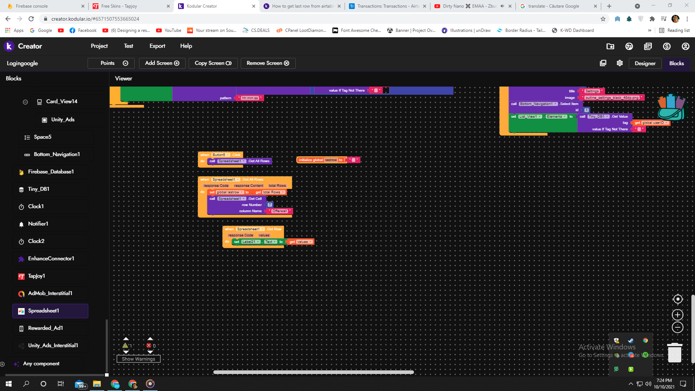Click the Add Screen button
The image size is (695, 391).
162,63
